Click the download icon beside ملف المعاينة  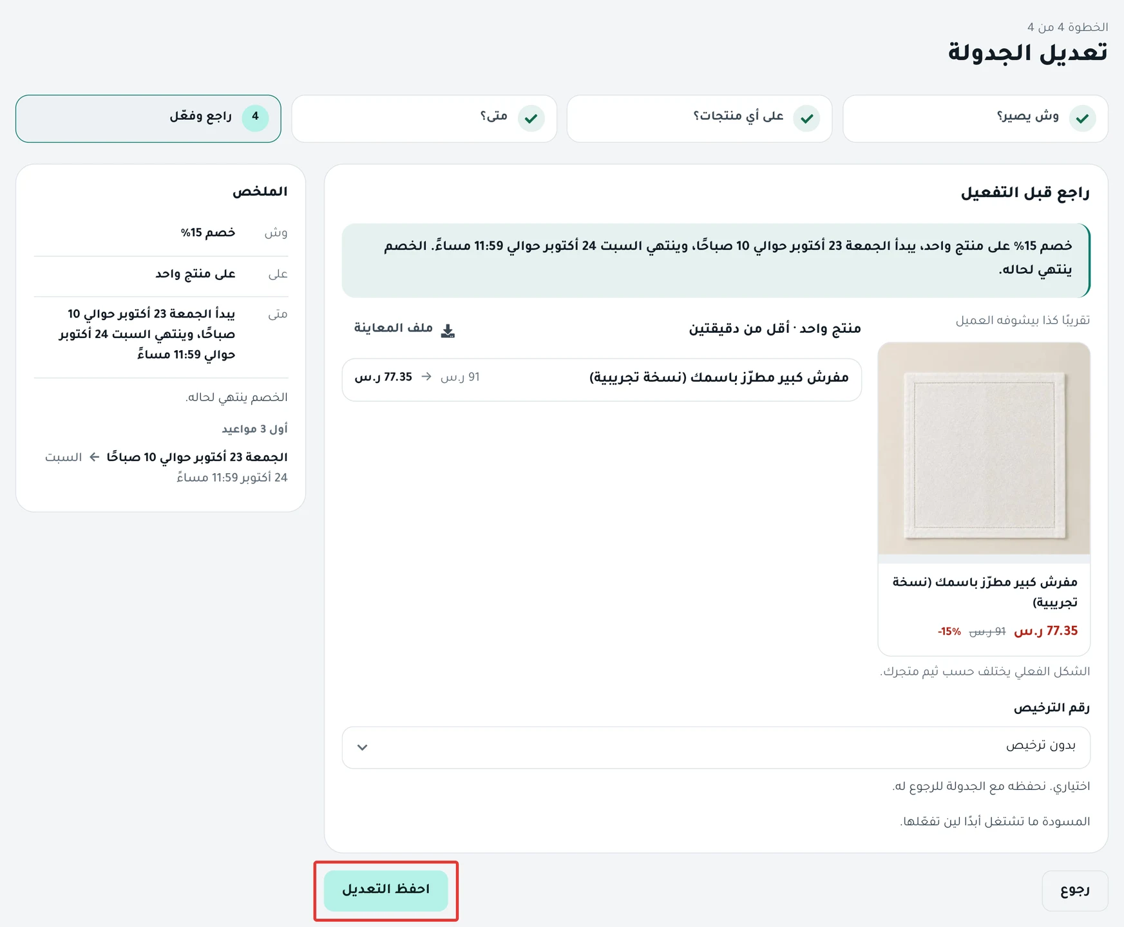[x=448, y=330]
